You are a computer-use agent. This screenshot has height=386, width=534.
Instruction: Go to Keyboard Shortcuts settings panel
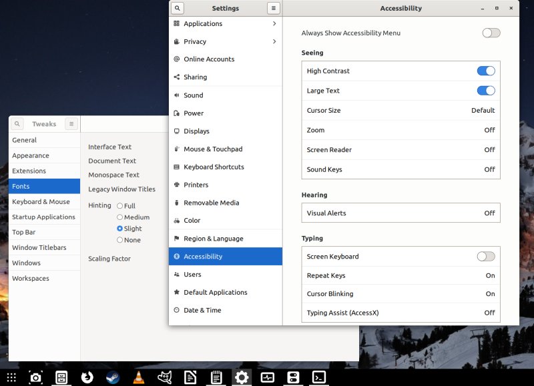point(214,167)
